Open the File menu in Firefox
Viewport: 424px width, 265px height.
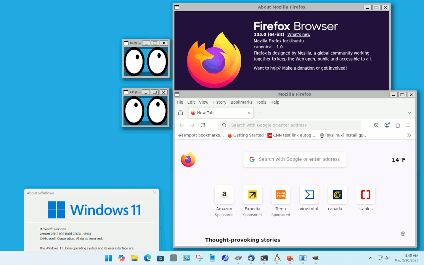180,102
